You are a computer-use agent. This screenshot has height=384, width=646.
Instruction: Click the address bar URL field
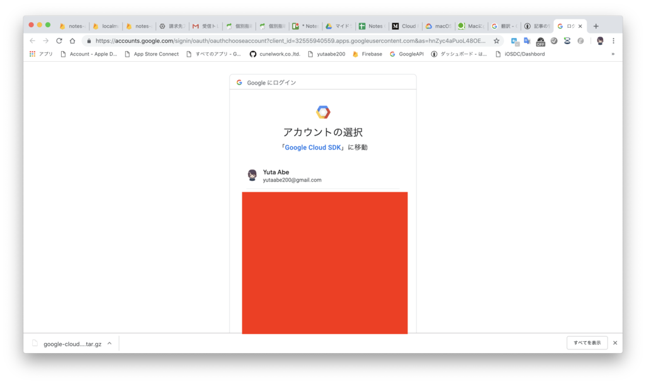290,41
